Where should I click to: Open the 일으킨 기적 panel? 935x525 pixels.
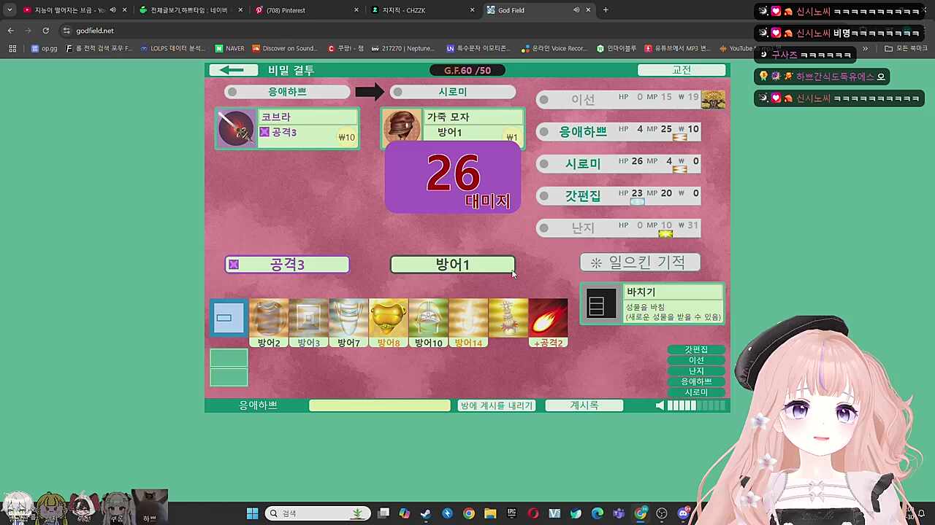pos(641,262)
